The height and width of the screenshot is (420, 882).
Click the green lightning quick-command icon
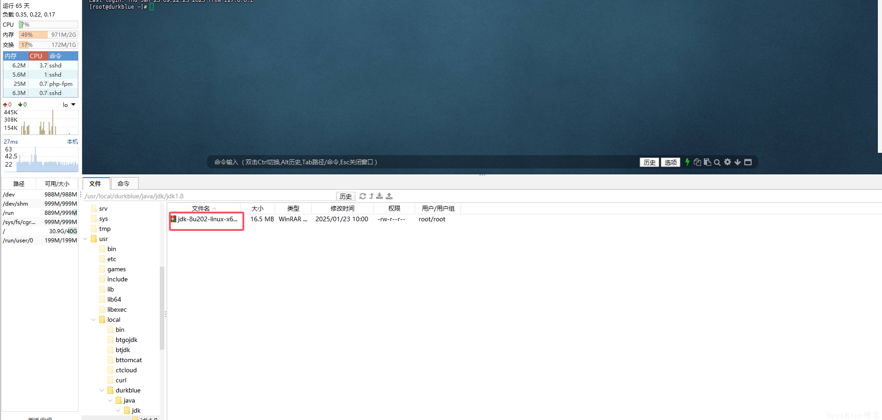point(687,162)
